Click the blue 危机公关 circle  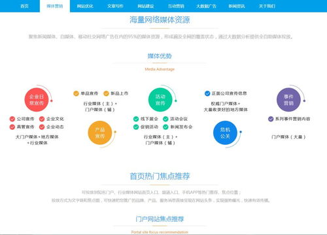(x=225, y=133)
